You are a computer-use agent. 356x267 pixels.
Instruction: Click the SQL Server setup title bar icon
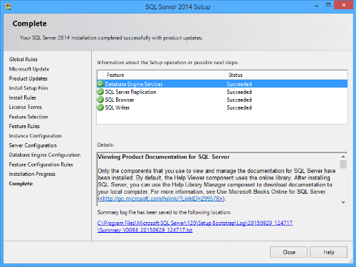coord(8,6)
